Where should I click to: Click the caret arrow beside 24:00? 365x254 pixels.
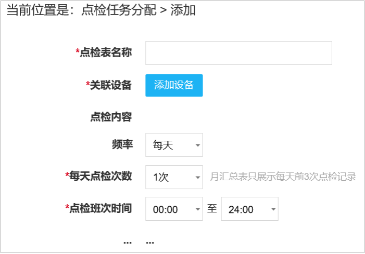pos(273,210)
